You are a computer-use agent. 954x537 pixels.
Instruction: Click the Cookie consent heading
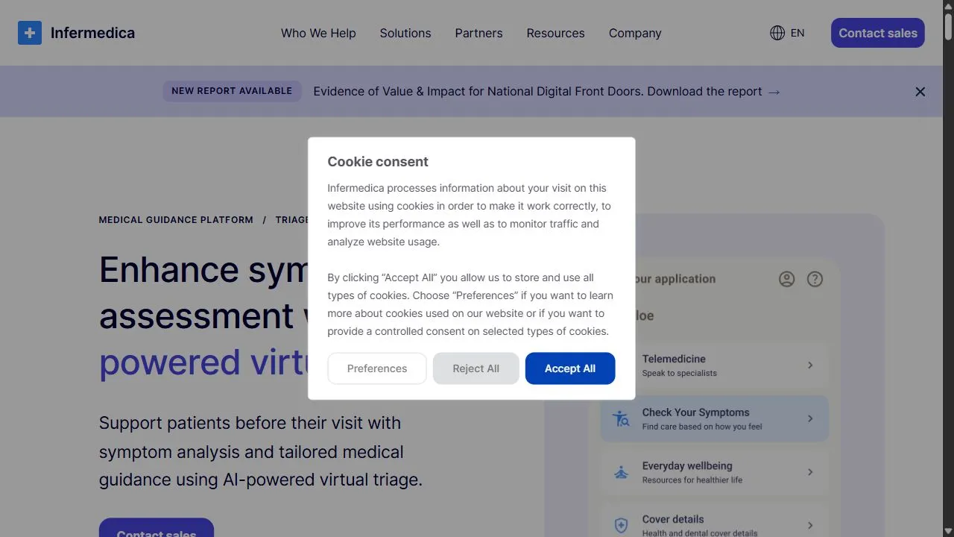coord(378,162)
